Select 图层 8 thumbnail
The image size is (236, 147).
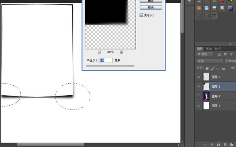coord(206,87)
